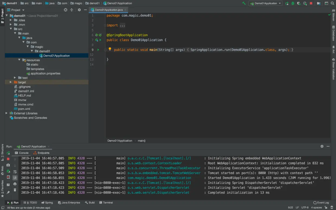Image resolution: width=336 pixels, height=210 pixels.
Task: Switch to the Endpoints tab
Action: pos(41,153)
